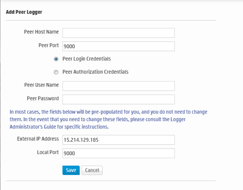Click the Peer User Name text box
The height and width of the screenshot is (190, 243).
(x=118, y=86)
